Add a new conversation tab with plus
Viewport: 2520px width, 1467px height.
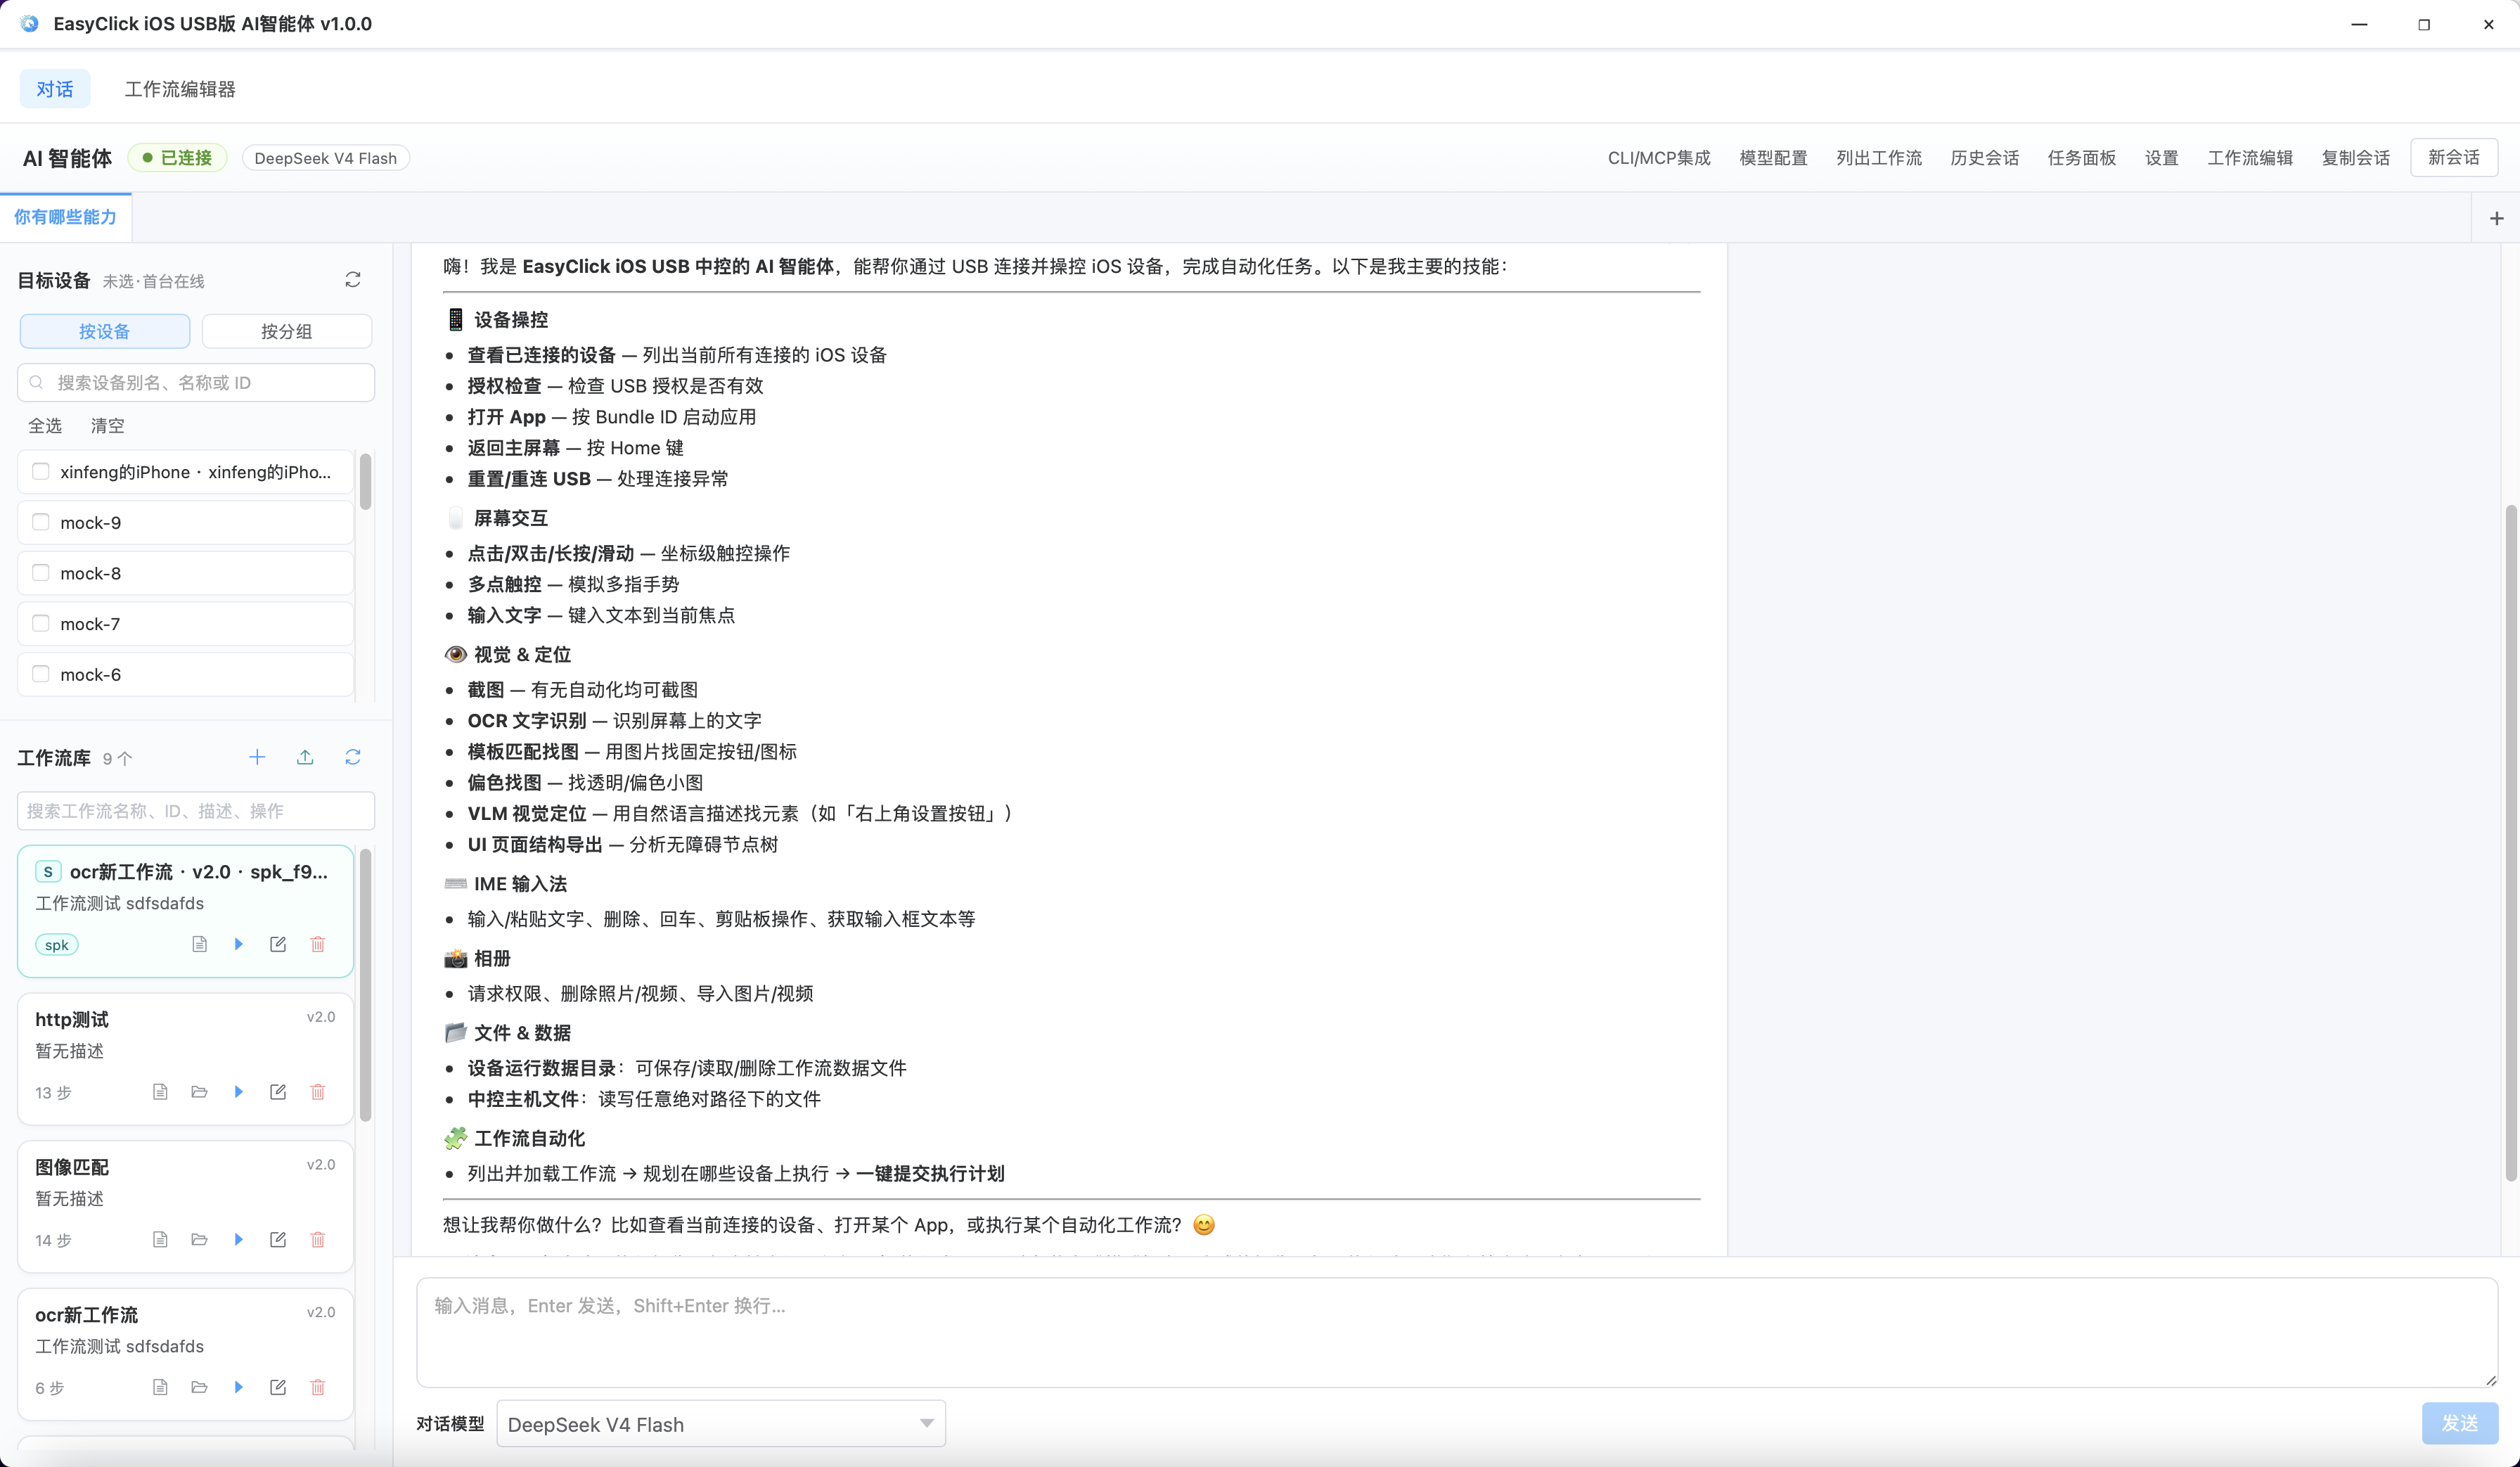[2497, 218]
